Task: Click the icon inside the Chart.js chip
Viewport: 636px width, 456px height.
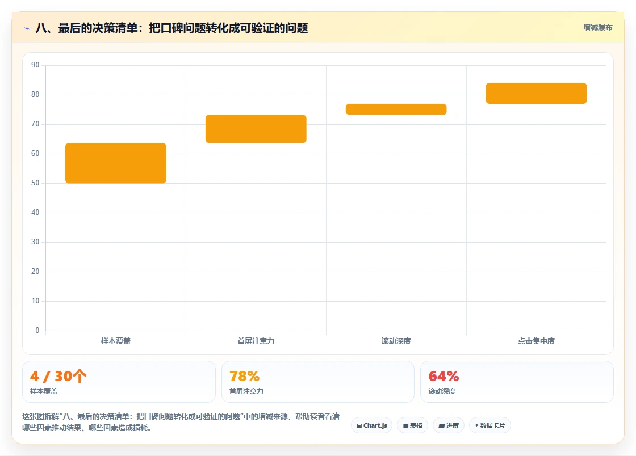Action: [359, 425]
